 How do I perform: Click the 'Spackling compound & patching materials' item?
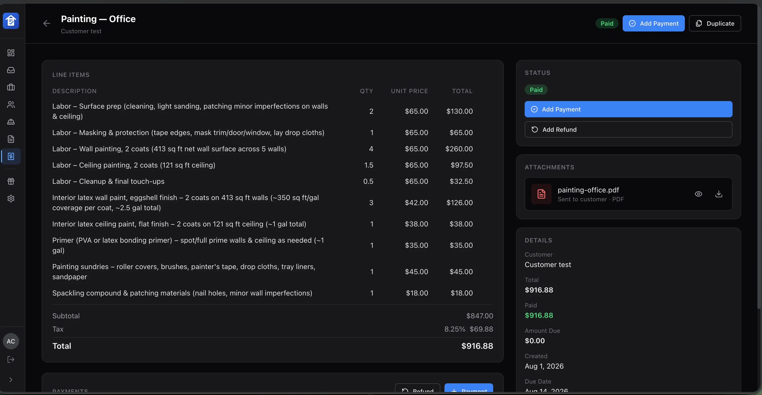point(182,293)
